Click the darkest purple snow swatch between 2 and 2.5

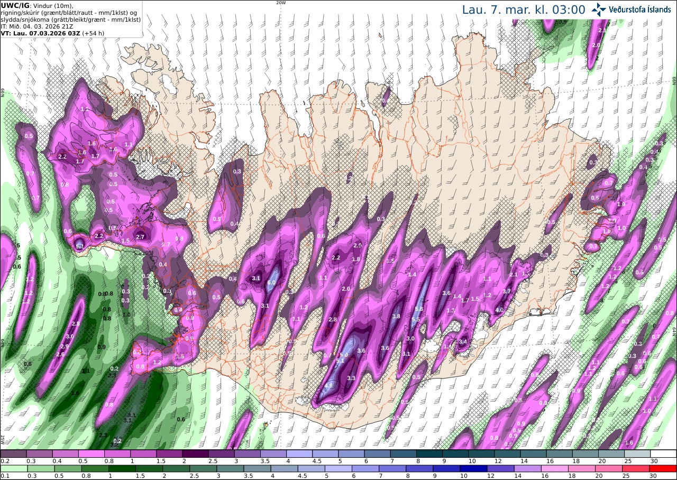pos(195,454)
